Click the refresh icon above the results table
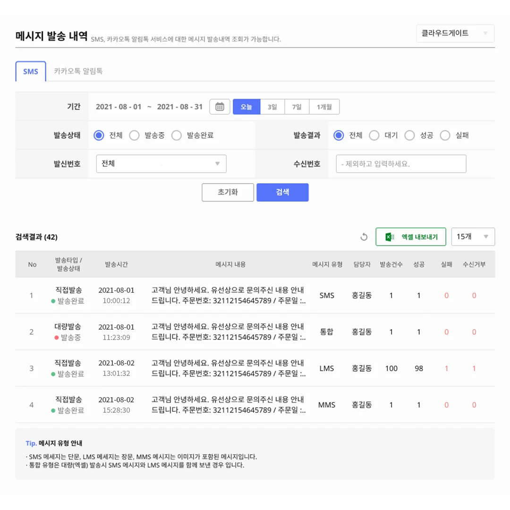The width and height of the screenshot is (510, 510). tap(363, 237)
